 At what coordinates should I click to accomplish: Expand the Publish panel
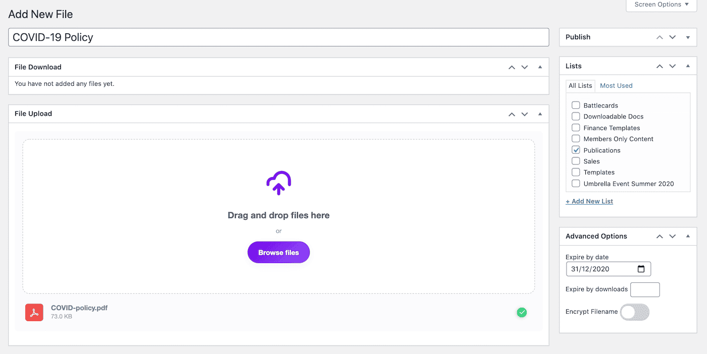688,37
